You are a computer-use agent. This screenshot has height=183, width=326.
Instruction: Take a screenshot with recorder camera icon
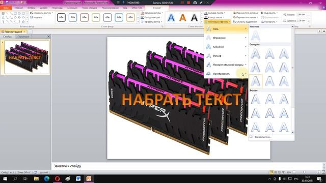point(195,3)
